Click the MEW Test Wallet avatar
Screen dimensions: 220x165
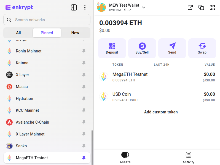click(101, 7)
